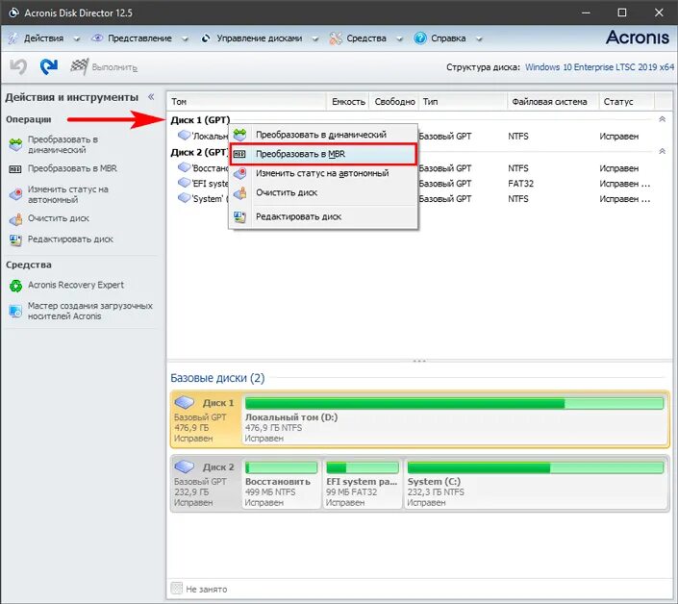The width and height of the screenshot is (678, 604).
Task: Click sidebar icon Преобразовать в динамический
Action: pyautogui.click(x=15, y=145)
